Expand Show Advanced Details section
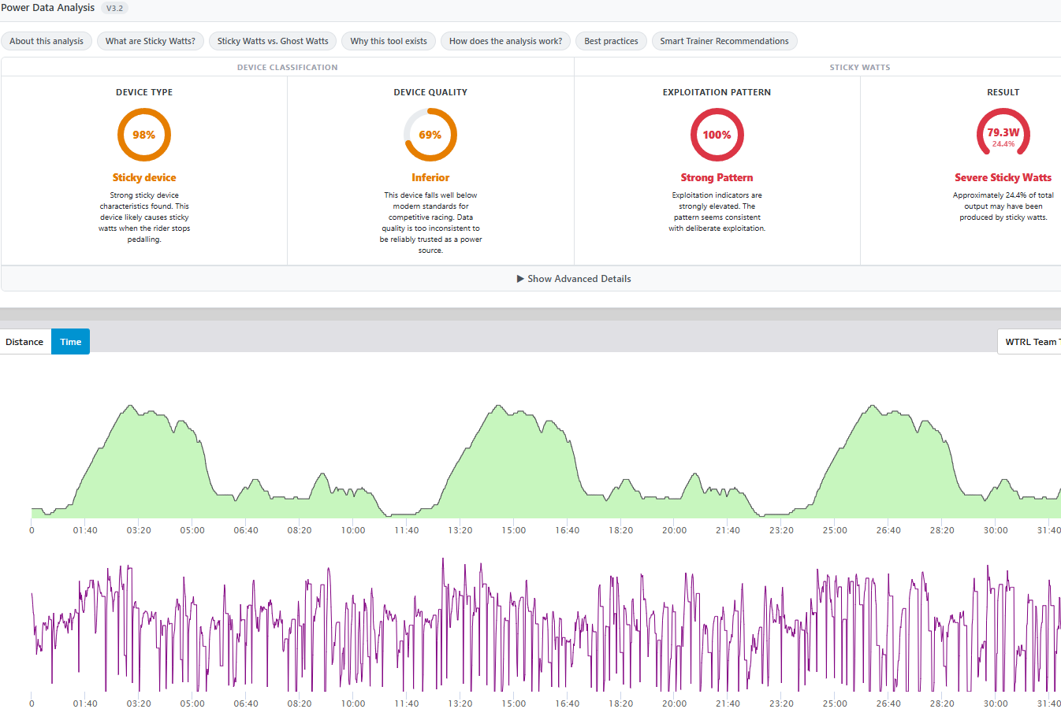 tap(574, 279)
